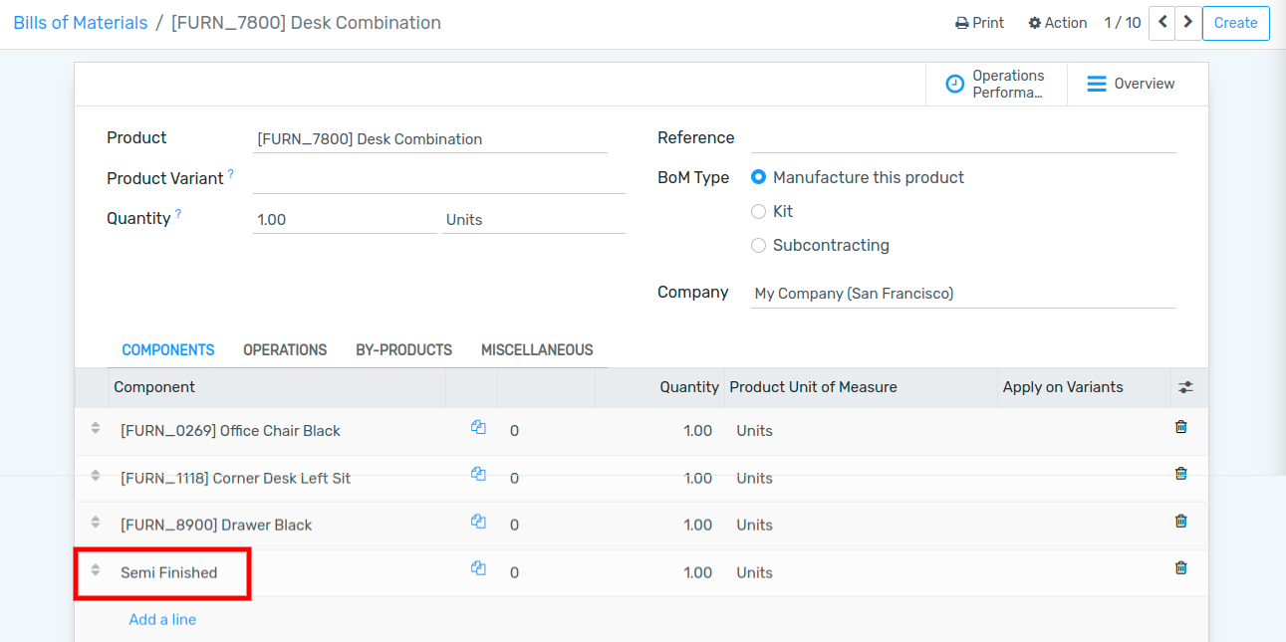Open Corner Desk Left Sit copy icon

pyautogui.click(x=478, y=474)
